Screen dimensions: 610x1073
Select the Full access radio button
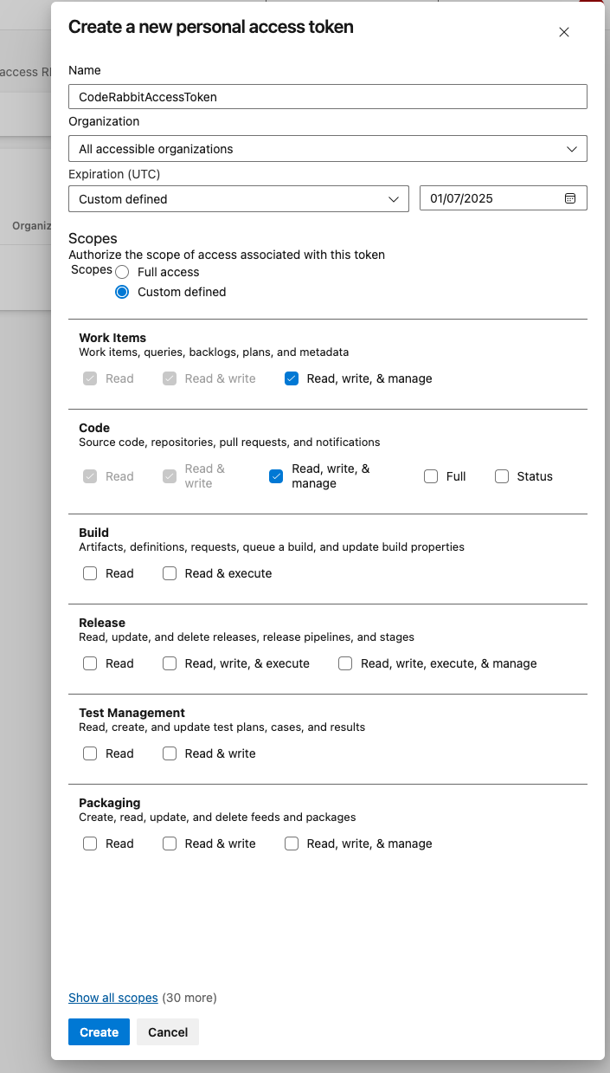pos(122,272)
